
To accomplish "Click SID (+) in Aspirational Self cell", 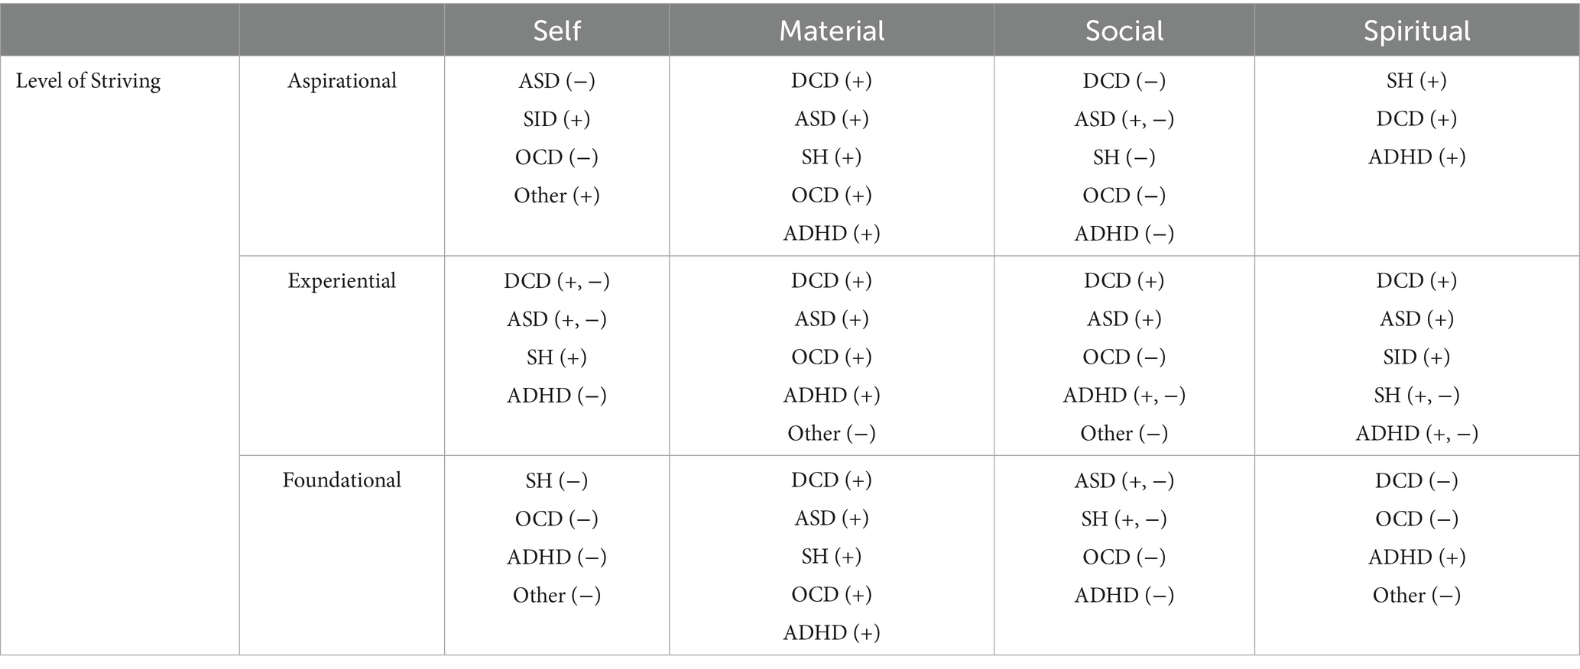I will (556, 119).
